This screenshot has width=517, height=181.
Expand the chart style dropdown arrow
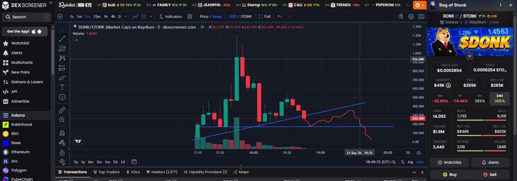tap(151, 16)
